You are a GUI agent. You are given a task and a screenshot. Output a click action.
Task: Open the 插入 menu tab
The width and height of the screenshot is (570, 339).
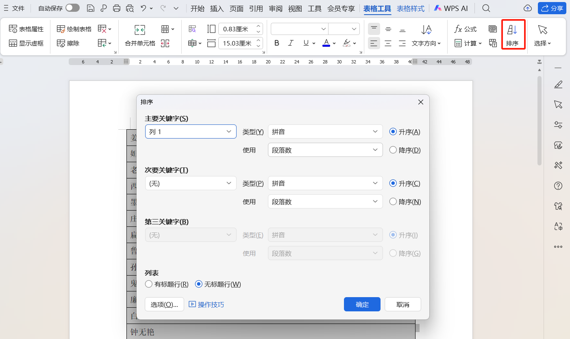tap(217, 8)
